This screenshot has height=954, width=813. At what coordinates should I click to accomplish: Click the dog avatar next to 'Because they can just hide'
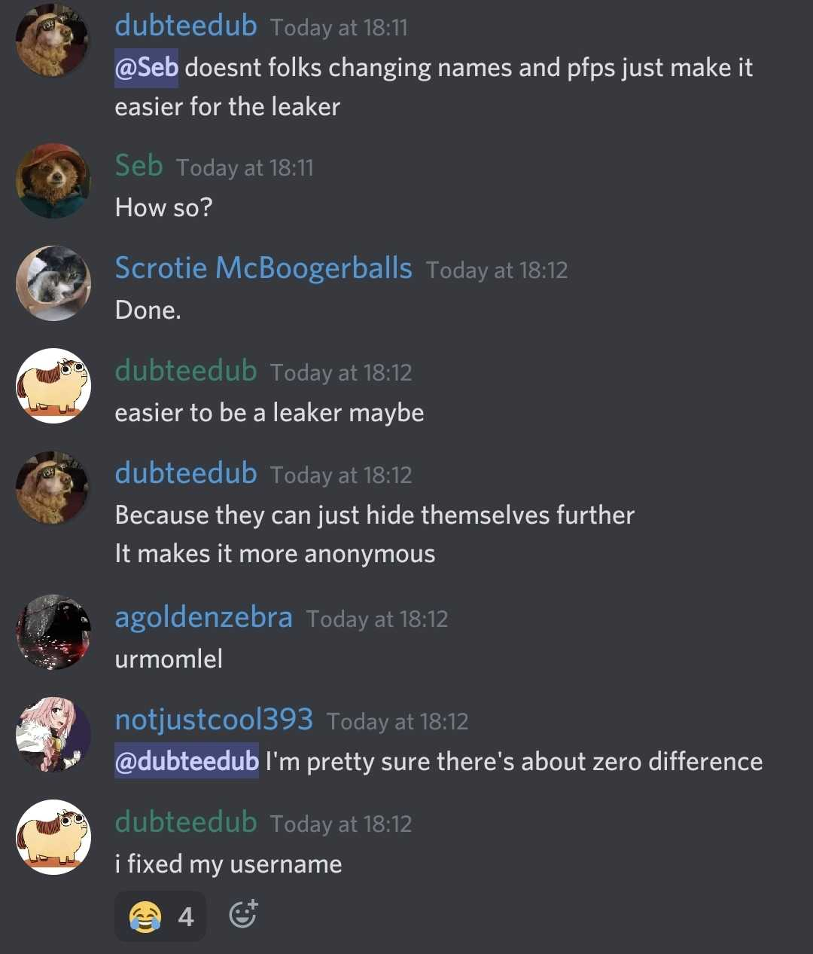tap(53, 488)
